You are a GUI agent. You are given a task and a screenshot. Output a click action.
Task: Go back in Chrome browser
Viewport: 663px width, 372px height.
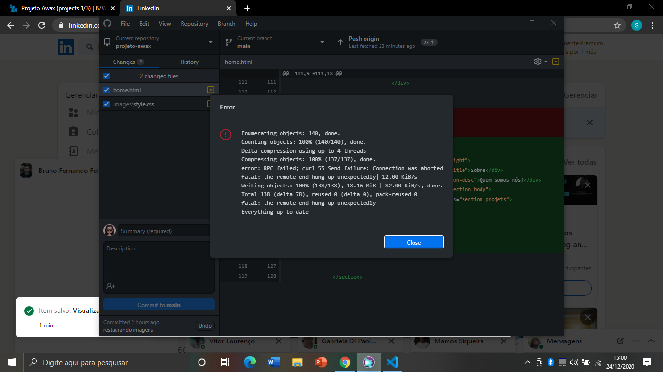pyautogui.click(x=11, y=25)
